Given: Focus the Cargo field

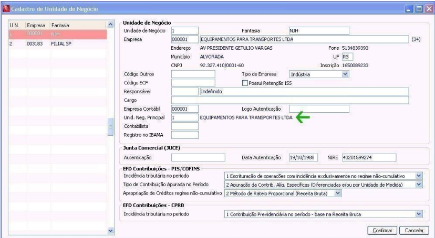Looking at the screenshot, I should [x=290, y=100].
